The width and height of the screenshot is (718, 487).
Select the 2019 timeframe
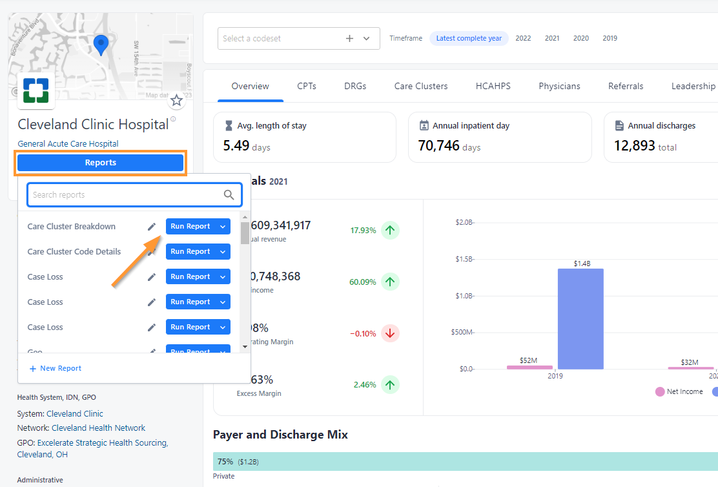click(x=610, y=39)
